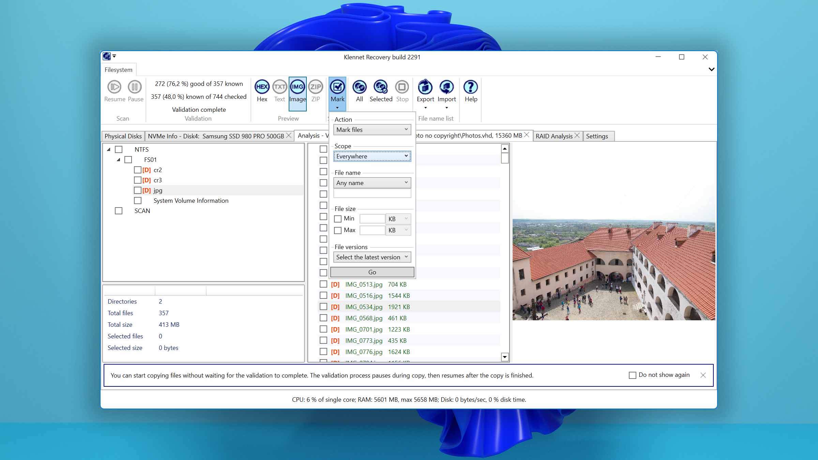Click the Mark files toolbar icon
This screenshot has height=460, width=818.
pyautogui.click(x=337, y=87)
